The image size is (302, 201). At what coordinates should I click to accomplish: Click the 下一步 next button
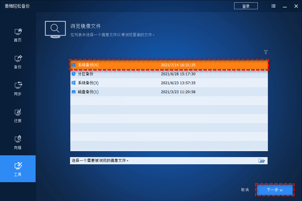(275, 190)
